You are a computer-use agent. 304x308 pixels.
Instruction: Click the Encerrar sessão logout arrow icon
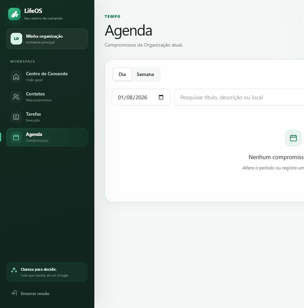click(x=14, y=293)
